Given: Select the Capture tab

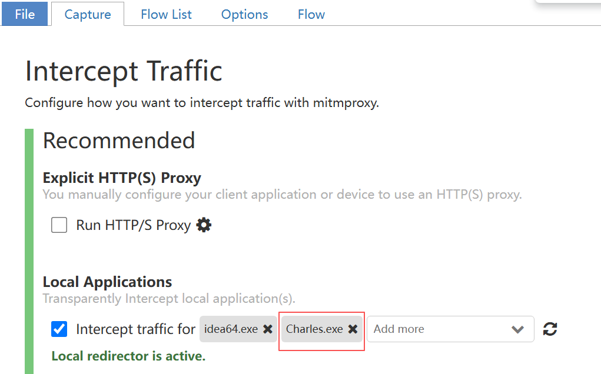Looking at the screenshot, I should (88, 14).
